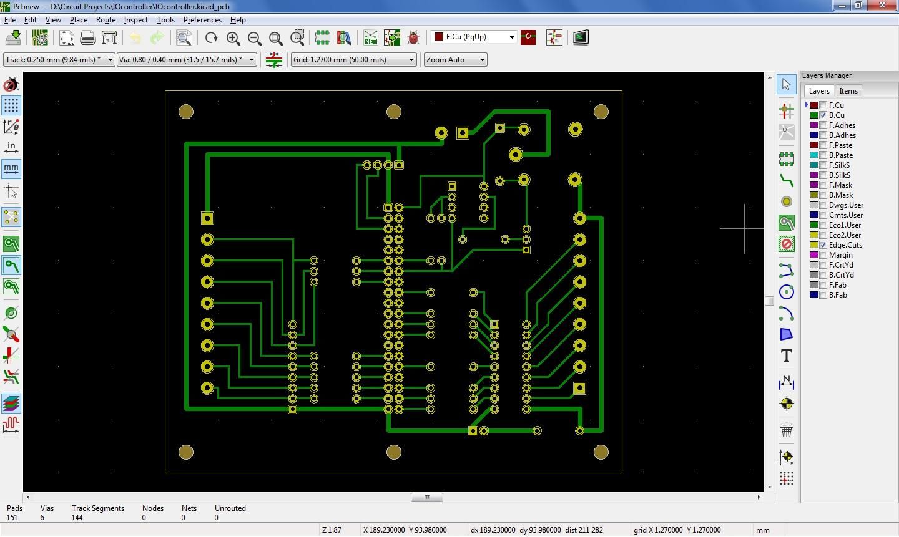The height and width of the screenshot is (537, 899).
Task: Switch units to inches
Action: pyautogui.click(x=11, y=147)
